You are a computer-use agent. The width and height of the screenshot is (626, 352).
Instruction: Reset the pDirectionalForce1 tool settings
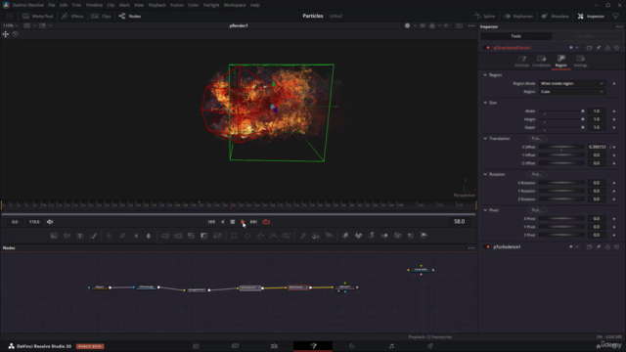click(617, 48)
